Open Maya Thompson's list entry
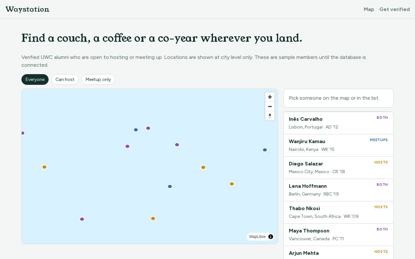Image resolution: width=415 pixels, height=259 pixels. click(x=338, y=235)
